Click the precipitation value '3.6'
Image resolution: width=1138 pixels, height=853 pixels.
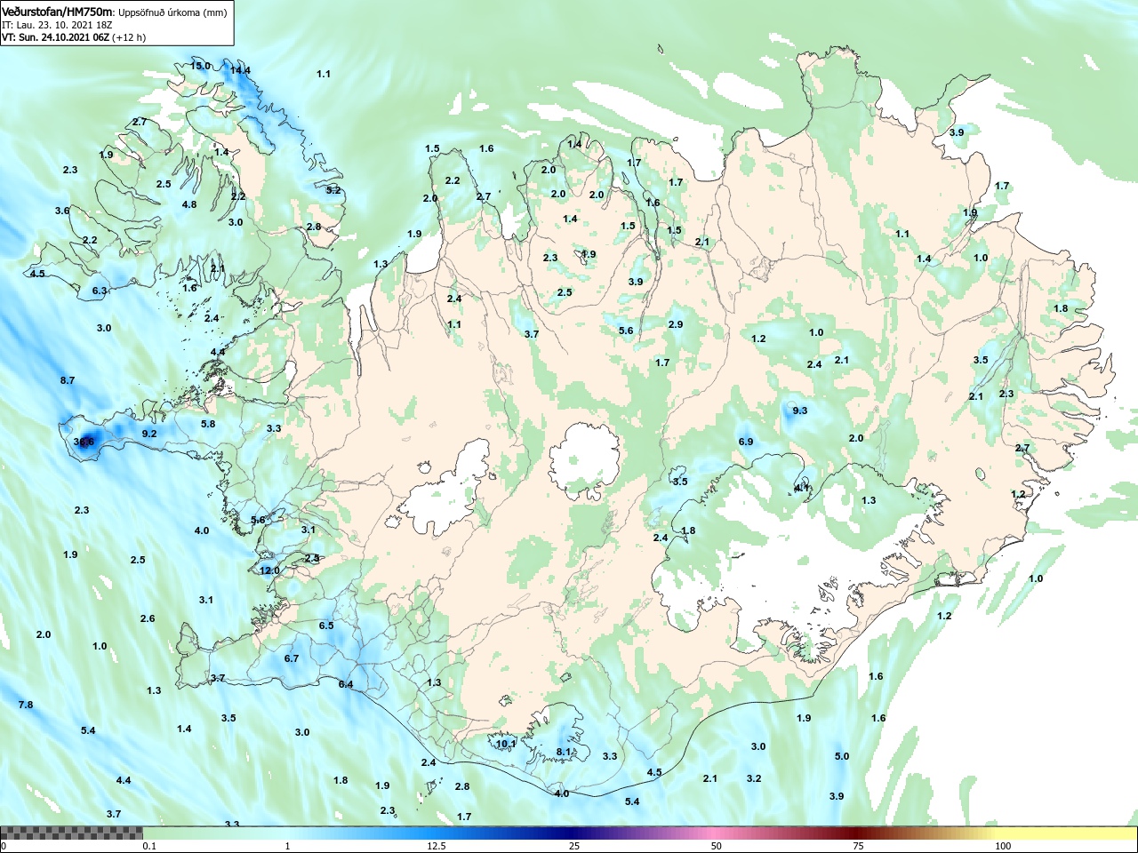click(x=62, y=211)
